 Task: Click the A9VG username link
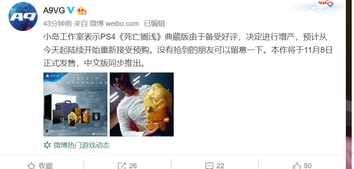tap(54, 10)
